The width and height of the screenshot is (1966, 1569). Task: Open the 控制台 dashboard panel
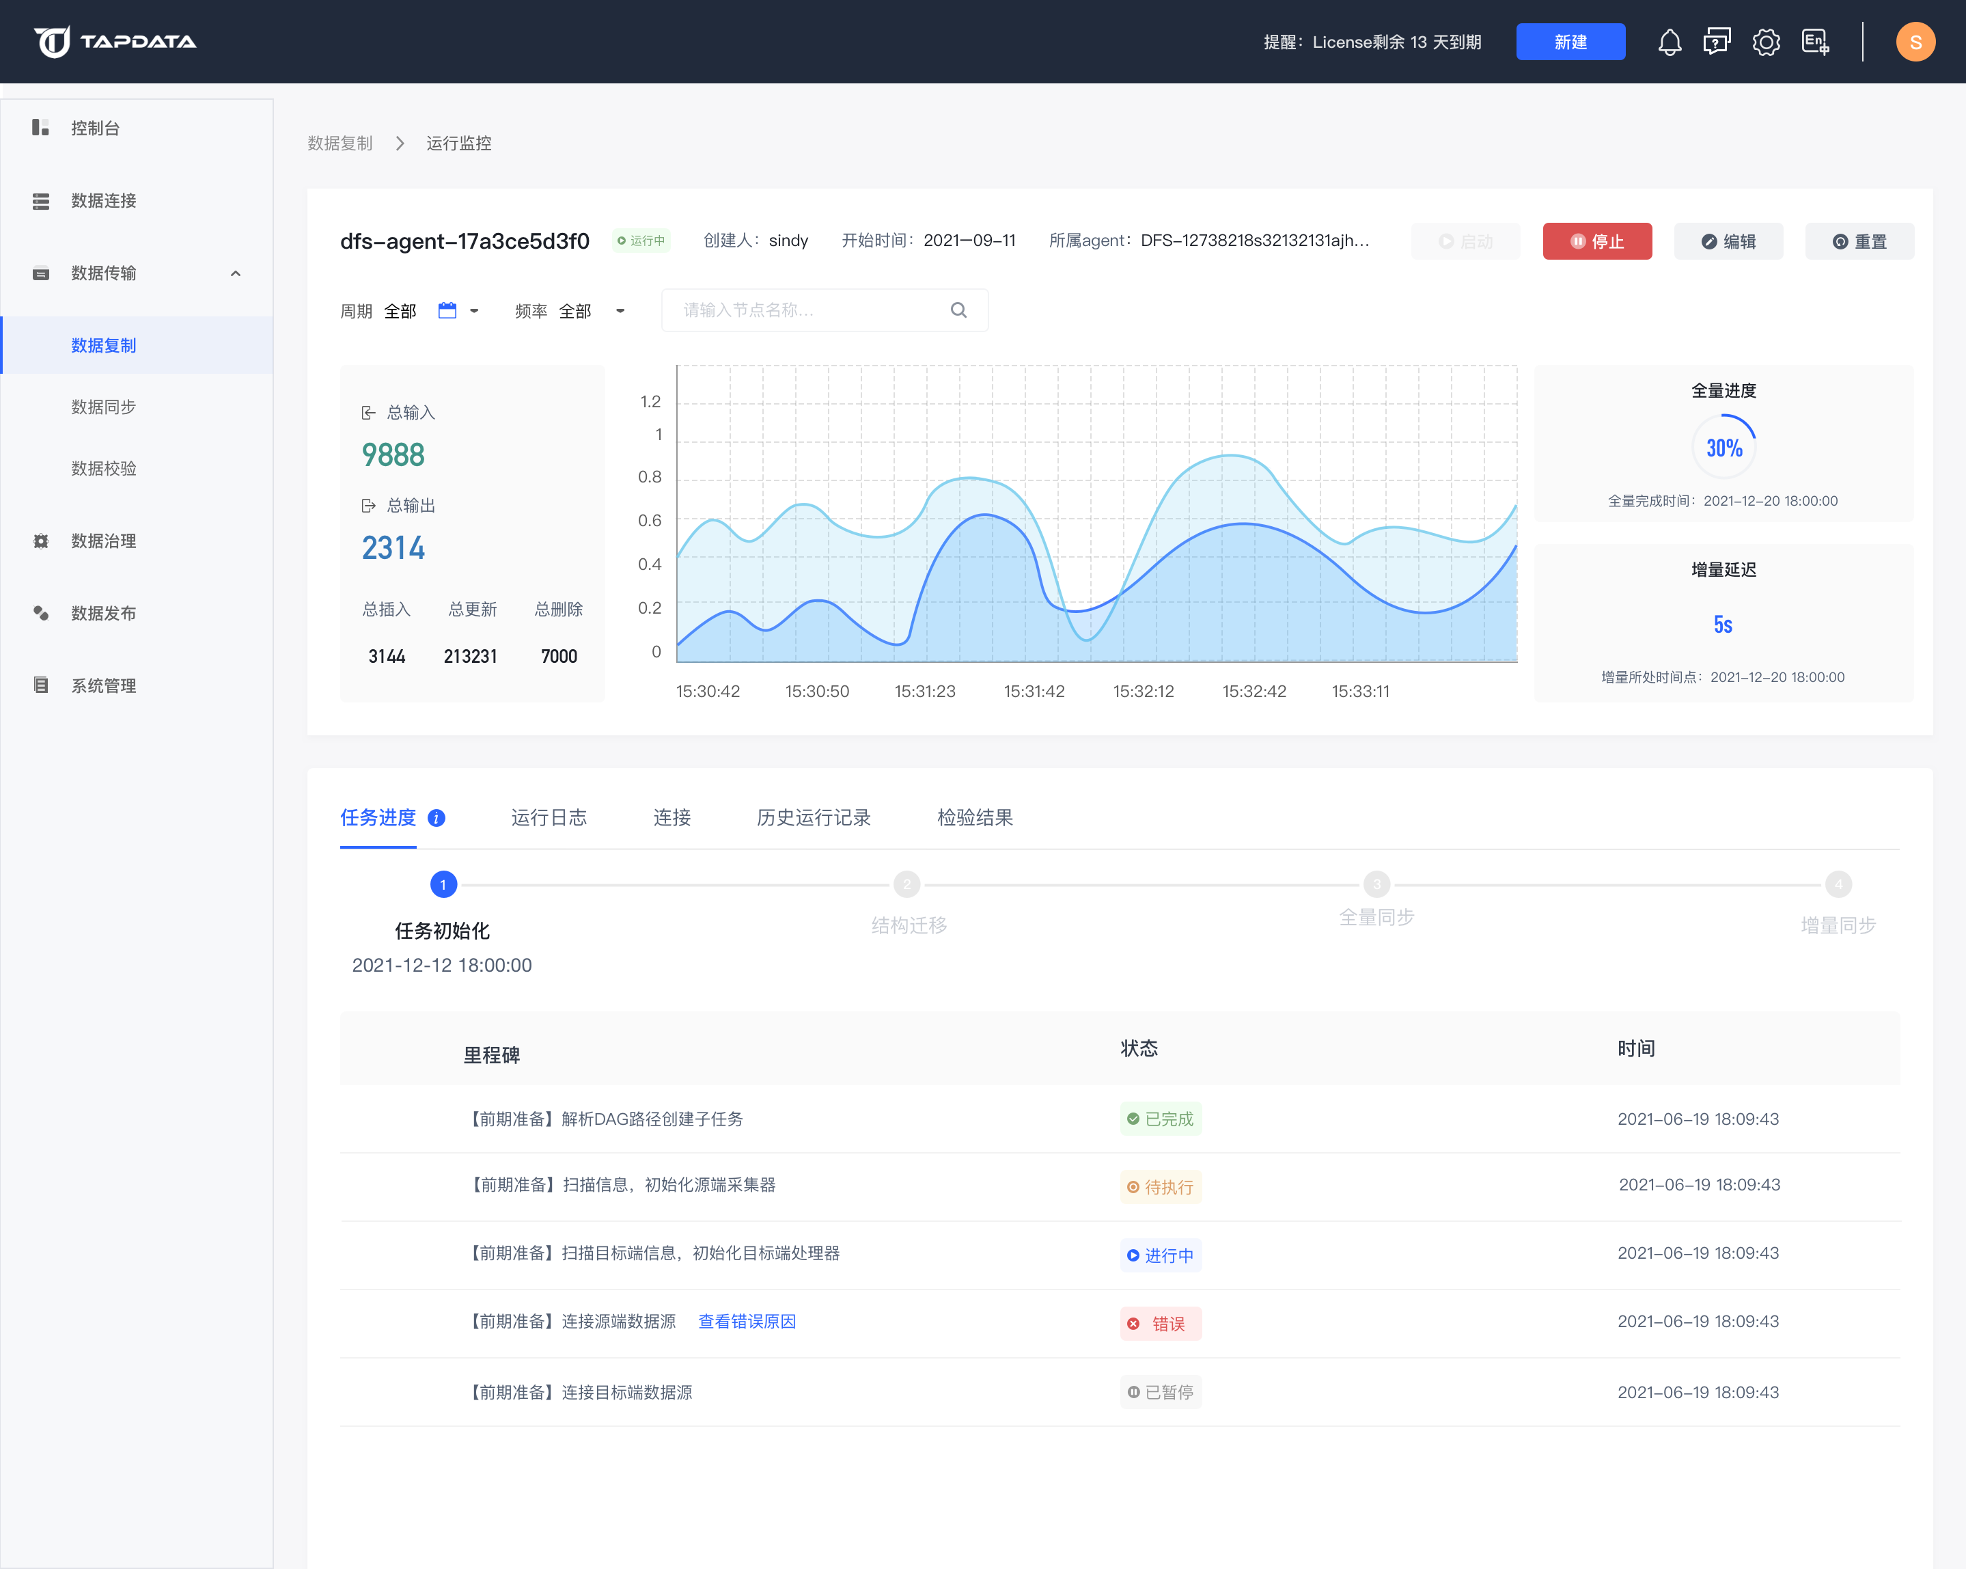94,128
